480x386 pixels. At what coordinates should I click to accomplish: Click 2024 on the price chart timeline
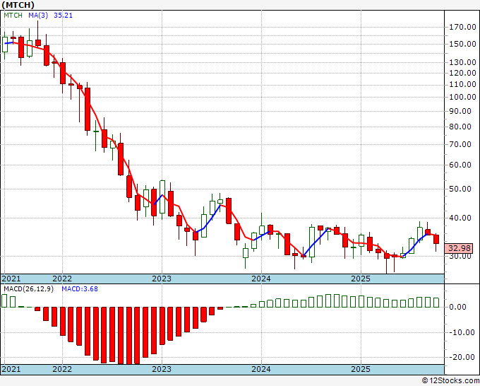tap(261, 279)
